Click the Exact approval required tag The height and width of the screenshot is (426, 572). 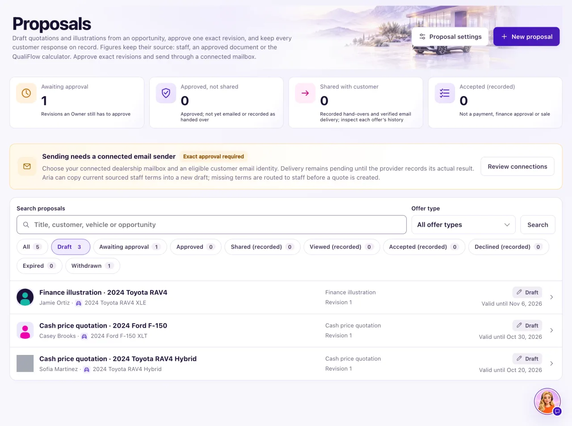click(214, 156)
